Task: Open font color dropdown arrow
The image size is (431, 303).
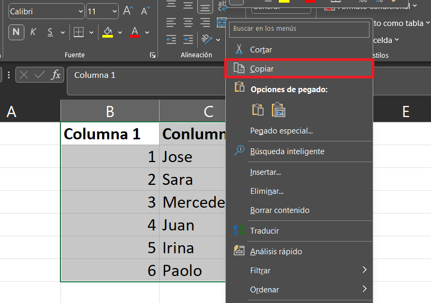Action: pos(147,33)
